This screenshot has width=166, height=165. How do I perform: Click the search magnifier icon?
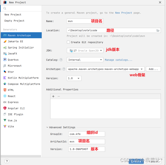[5, 8]
